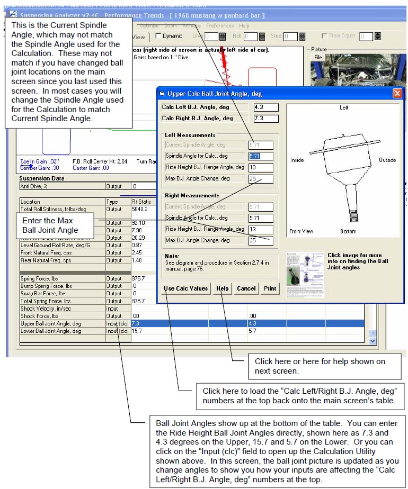Click the Use Calc Values button
408x489 pixels.
tap(186, 288)
